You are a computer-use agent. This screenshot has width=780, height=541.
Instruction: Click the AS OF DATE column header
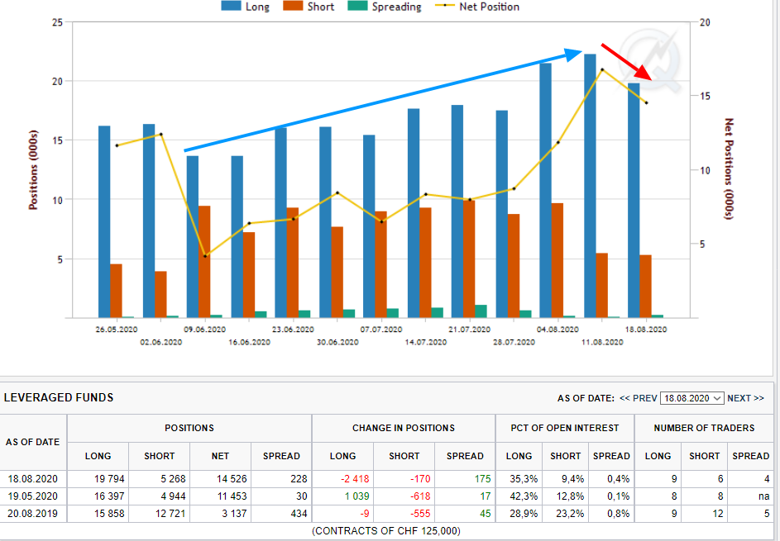pos(33,442)
